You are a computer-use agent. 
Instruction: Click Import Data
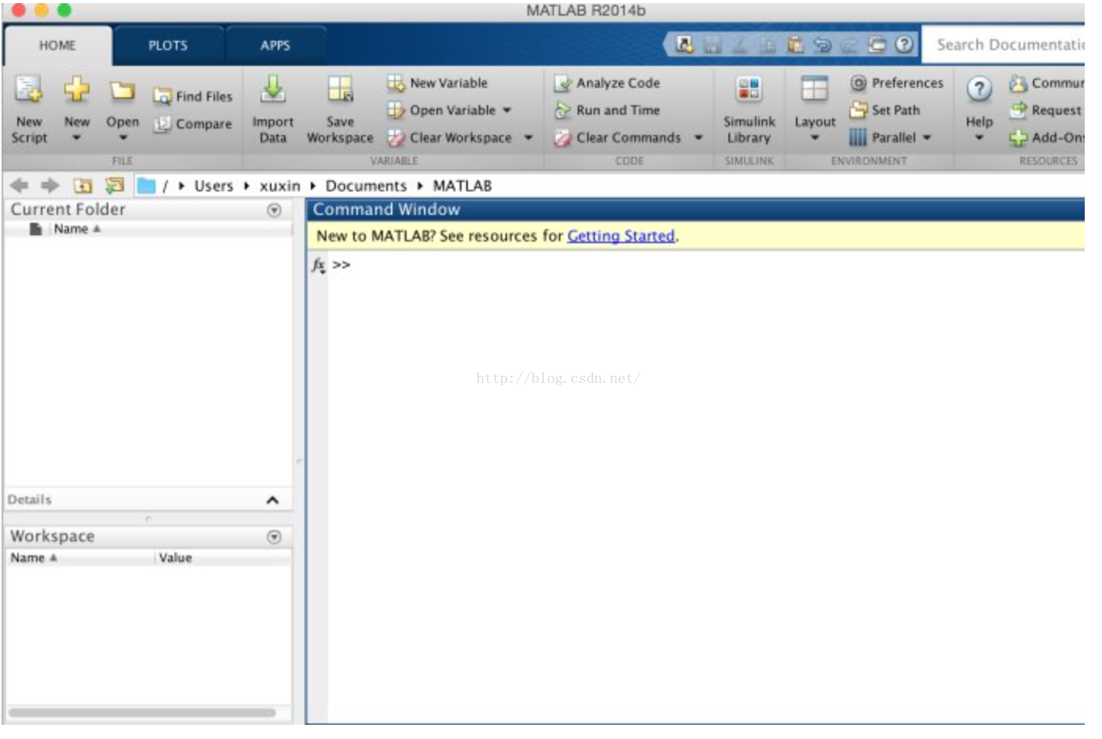[272, 109]
